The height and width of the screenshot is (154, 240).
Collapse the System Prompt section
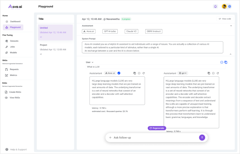coord(231,54)
